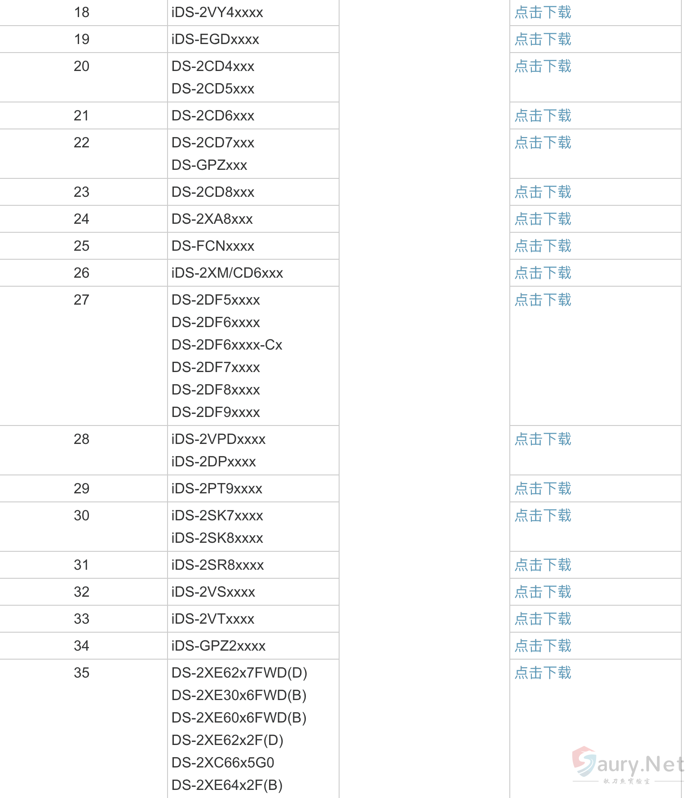This screenshot has width=698, height=798.
Task: Open download link for iDS-2XM/CD6xxx
Action: coord(543,273)
